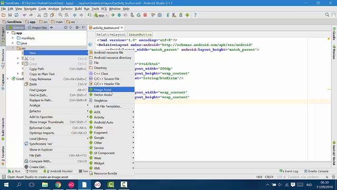Choose Android resource file
This screenshot has width=337, height=190.
tap(111, 53)
